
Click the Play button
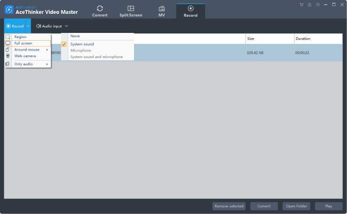[329, 206]
